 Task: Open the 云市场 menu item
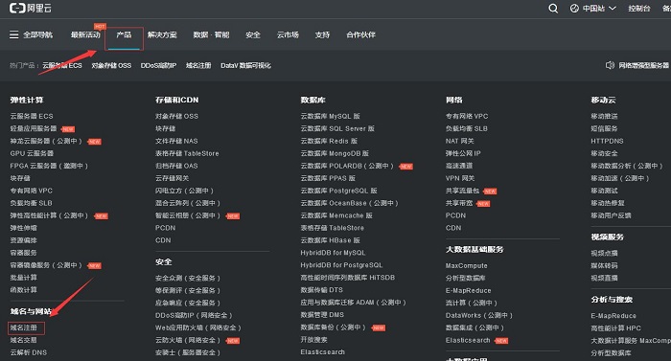[x=288, y=34]
